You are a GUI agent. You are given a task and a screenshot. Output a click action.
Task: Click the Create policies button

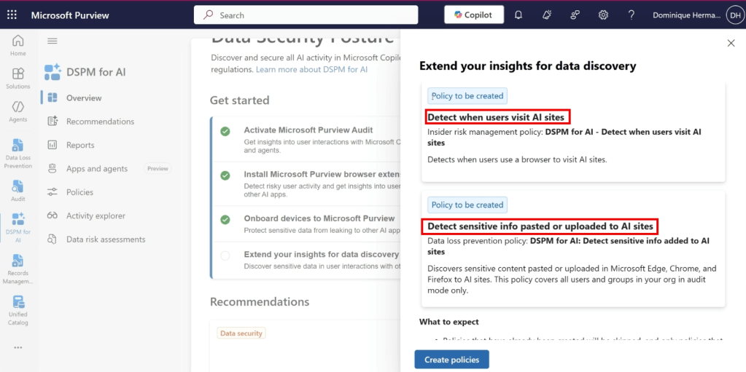(x=451, y=360)
